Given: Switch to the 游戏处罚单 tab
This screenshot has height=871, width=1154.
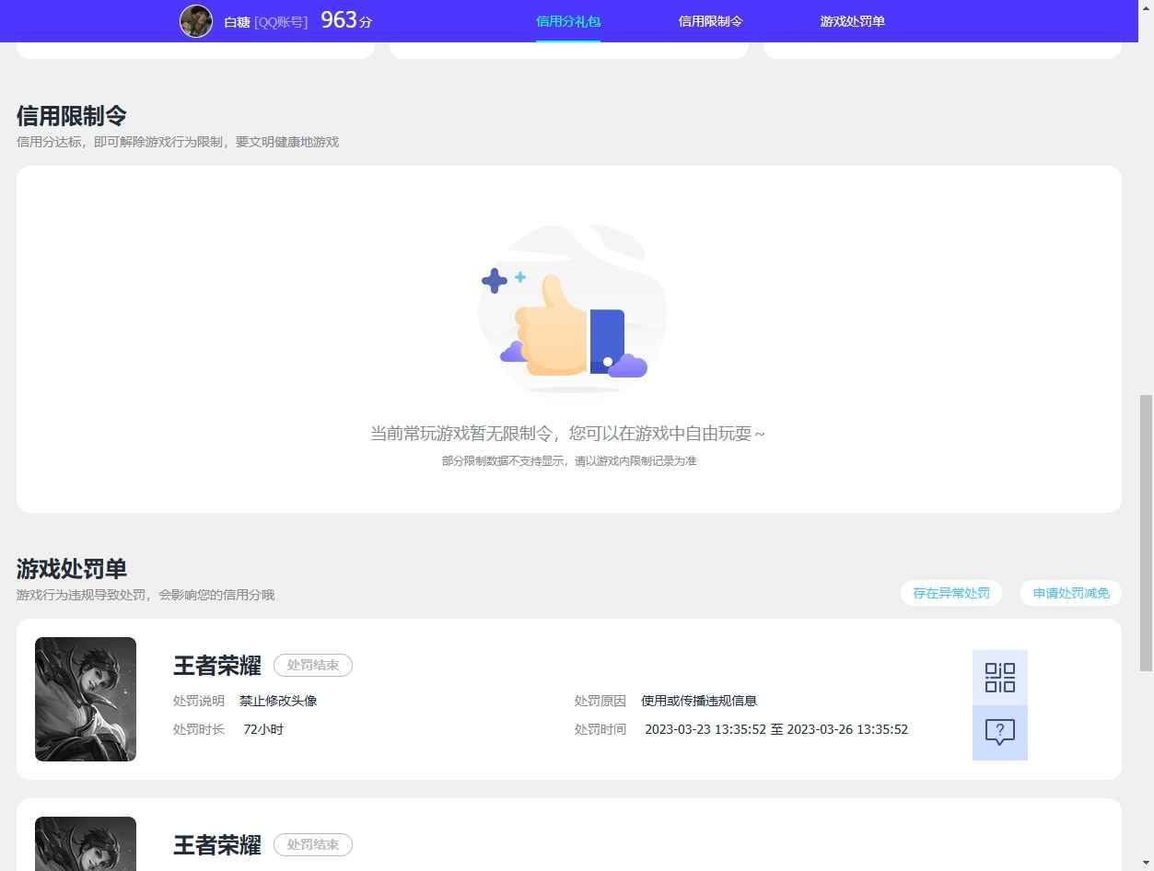Looking at the screenshot, I should [851, 20].
